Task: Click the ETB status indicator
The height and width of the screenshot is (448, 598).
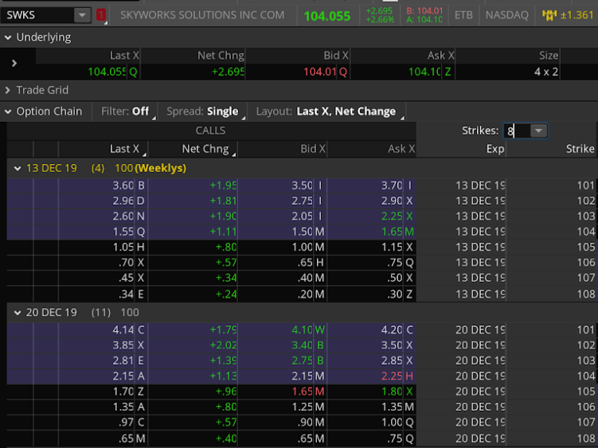Action: (x=463, y=15)
